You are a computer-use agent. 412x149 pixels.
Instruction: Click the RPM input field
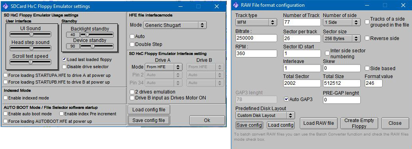[x=256, y=53]
